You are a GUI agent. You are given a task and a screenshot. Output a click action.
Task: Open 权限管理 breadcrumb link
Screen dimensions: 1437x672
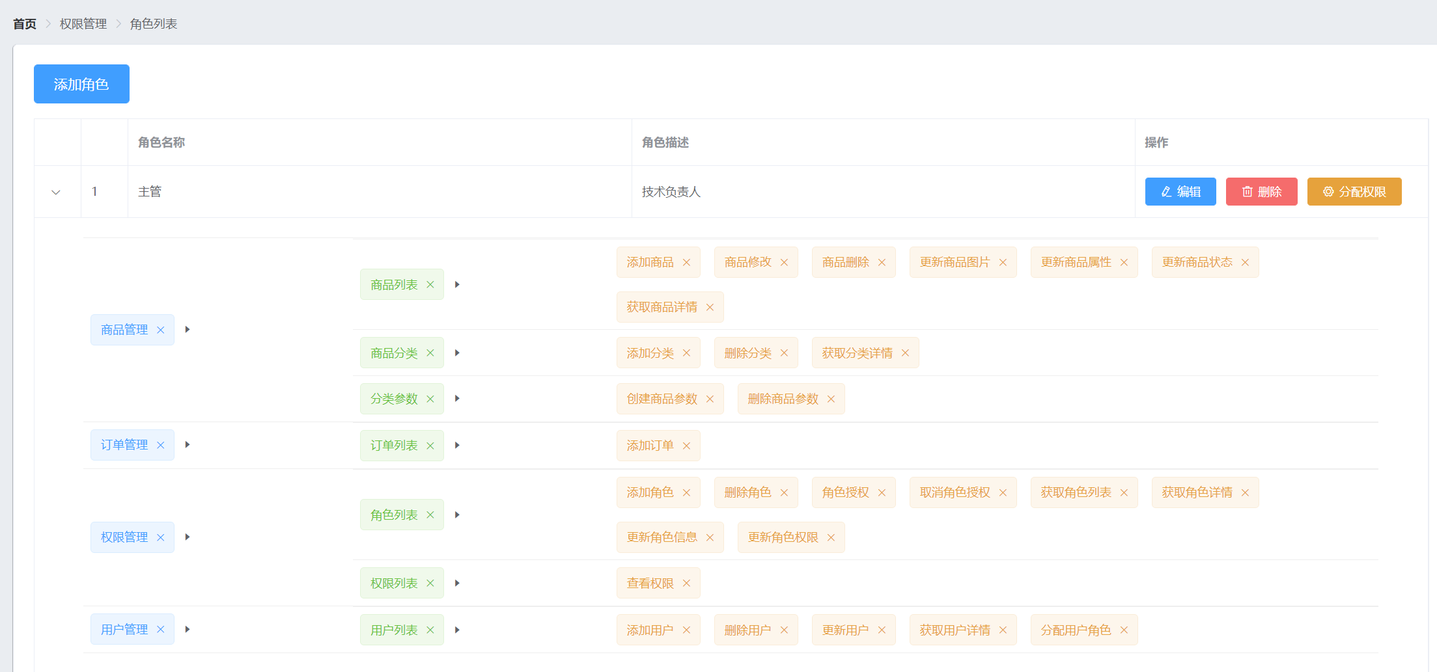83,24
